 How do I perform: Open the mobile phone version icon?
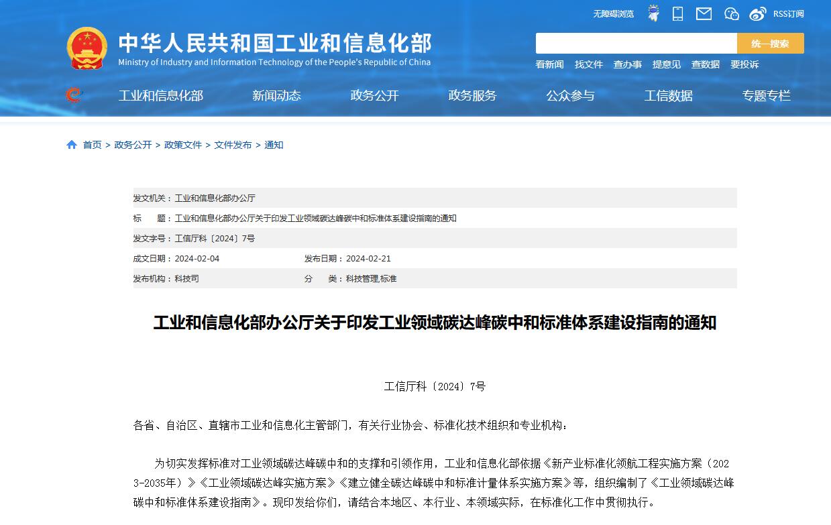tap(677, 13)
